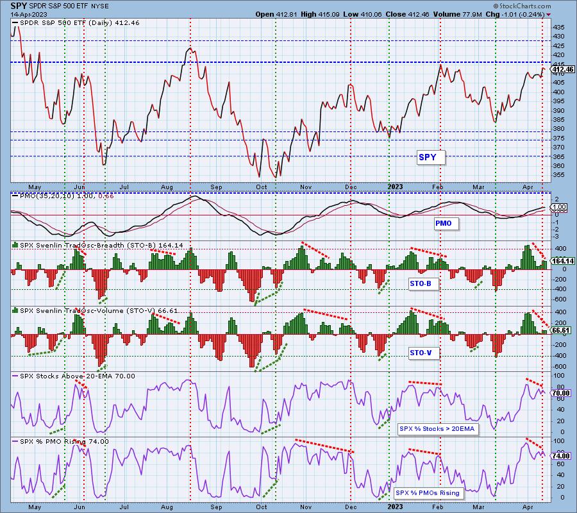The width and height of the screenshot is (577, 513).
Task: Click the 1.00 value tag on the PMO axis
Action: click(x=560, y=208)
